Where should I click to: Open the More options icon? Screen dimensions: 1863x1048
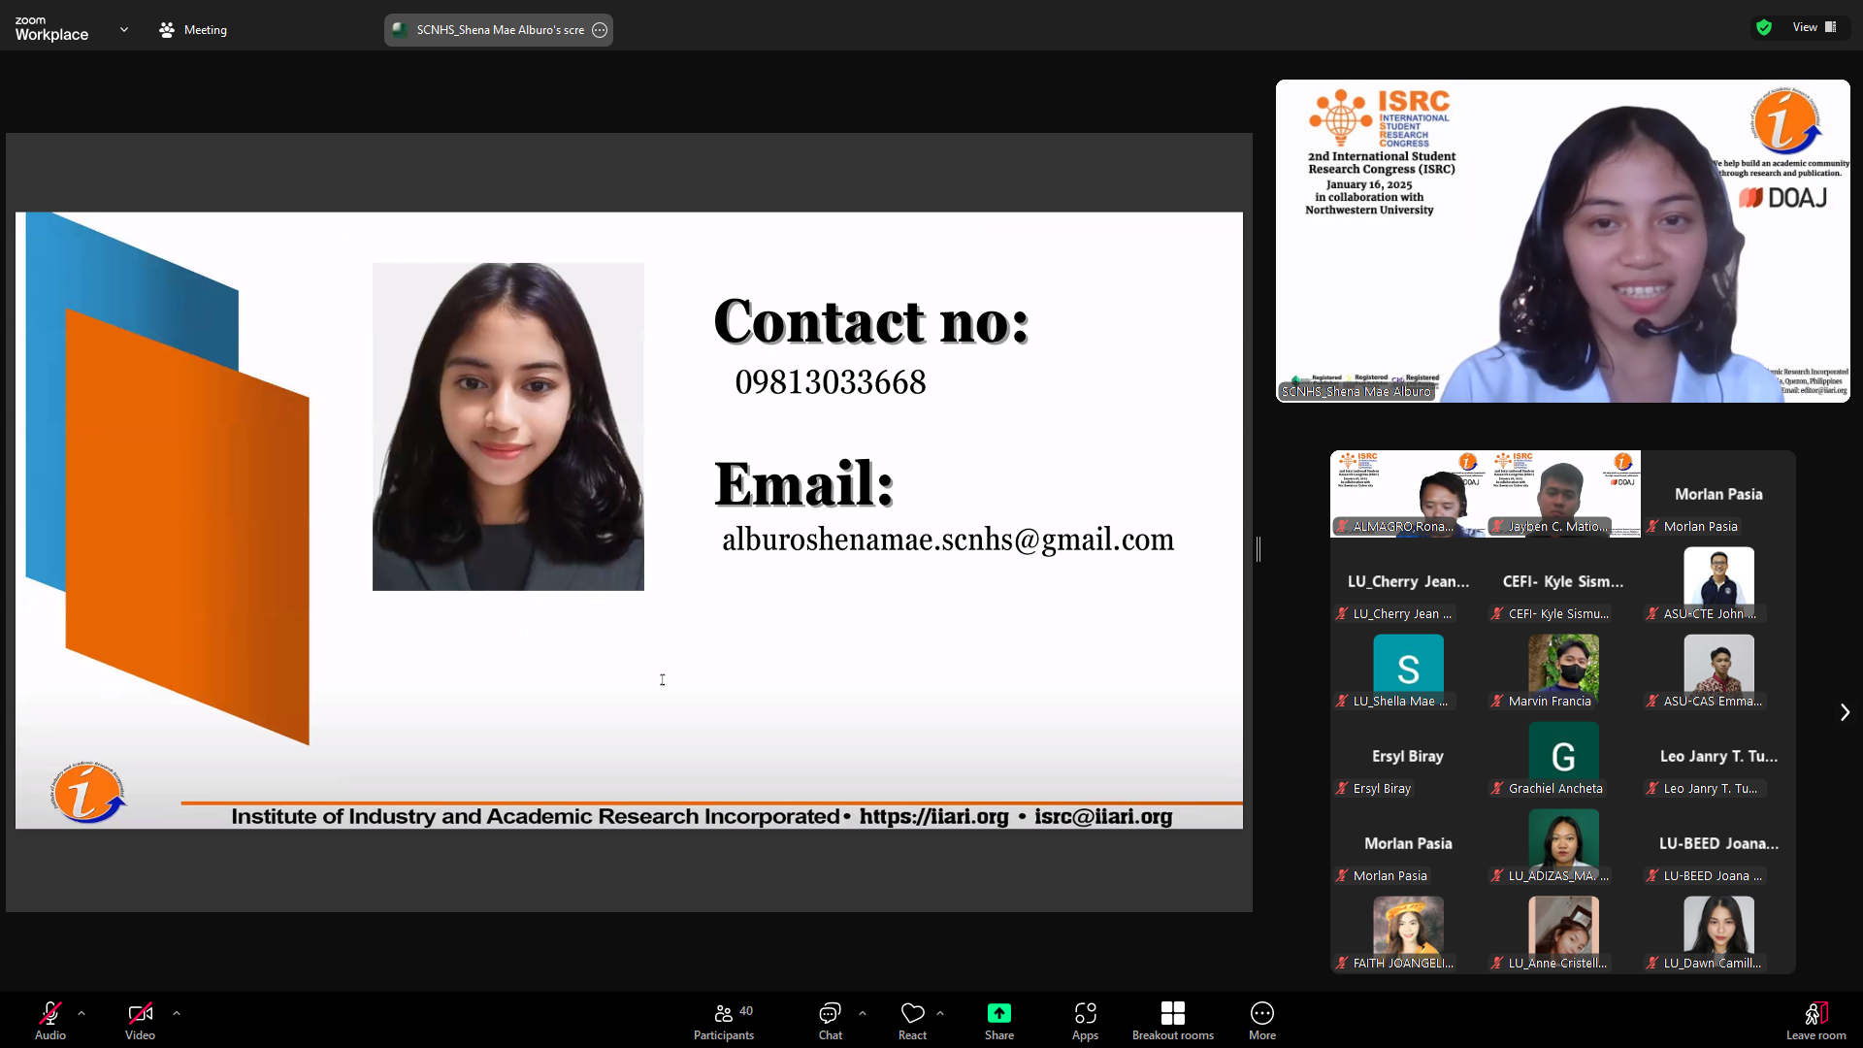pyautogui.click(x=1261, y=1014)
